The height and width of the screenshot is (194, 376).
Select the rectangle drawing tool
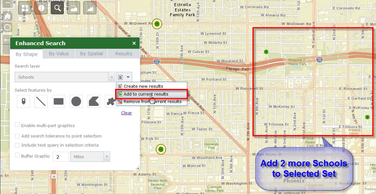[x=59, y=101]
